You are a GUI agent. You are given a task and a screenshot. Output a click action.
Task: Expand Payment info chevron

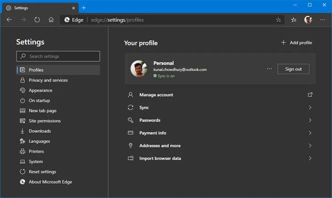[310, 133]
